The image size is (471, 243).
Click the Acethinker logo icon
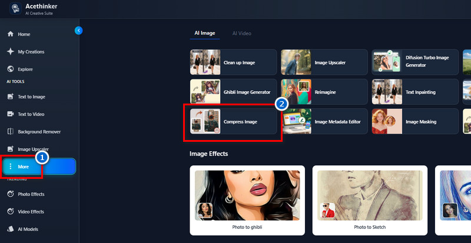[x=15, y=8]
